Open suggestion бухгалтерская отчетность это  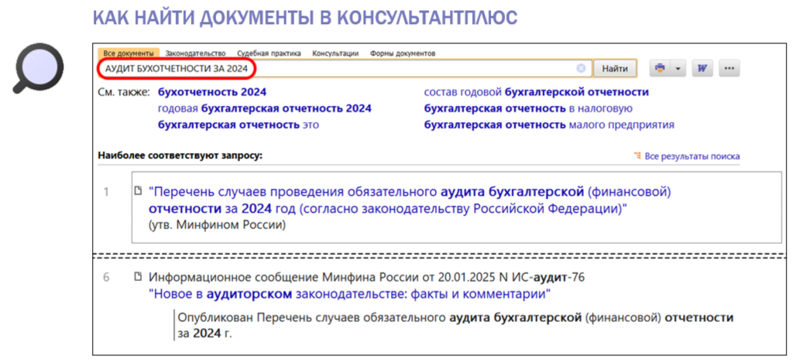[239, 125]
